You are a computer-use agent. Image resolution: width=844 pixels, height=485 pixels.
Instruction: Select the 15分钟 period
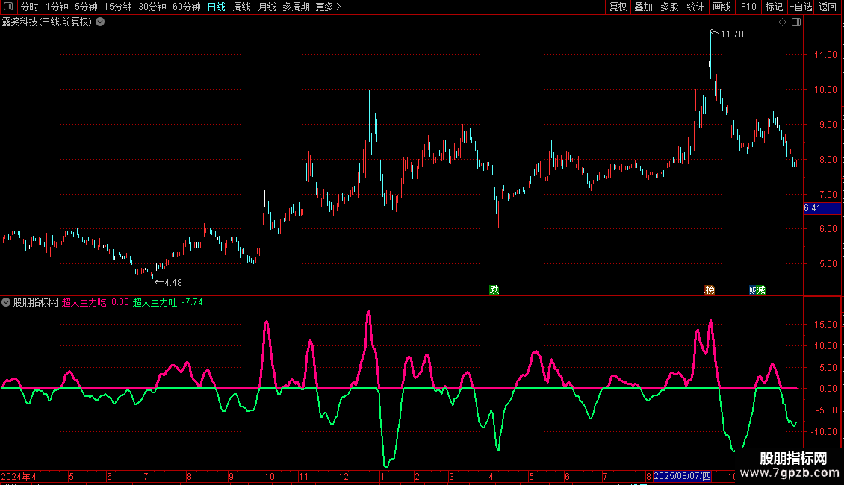pos(117,7)
